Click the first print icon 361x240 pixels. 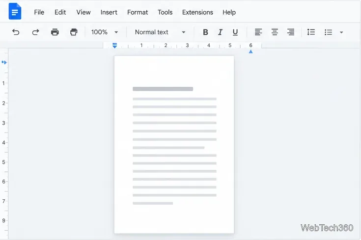[55, 32]
